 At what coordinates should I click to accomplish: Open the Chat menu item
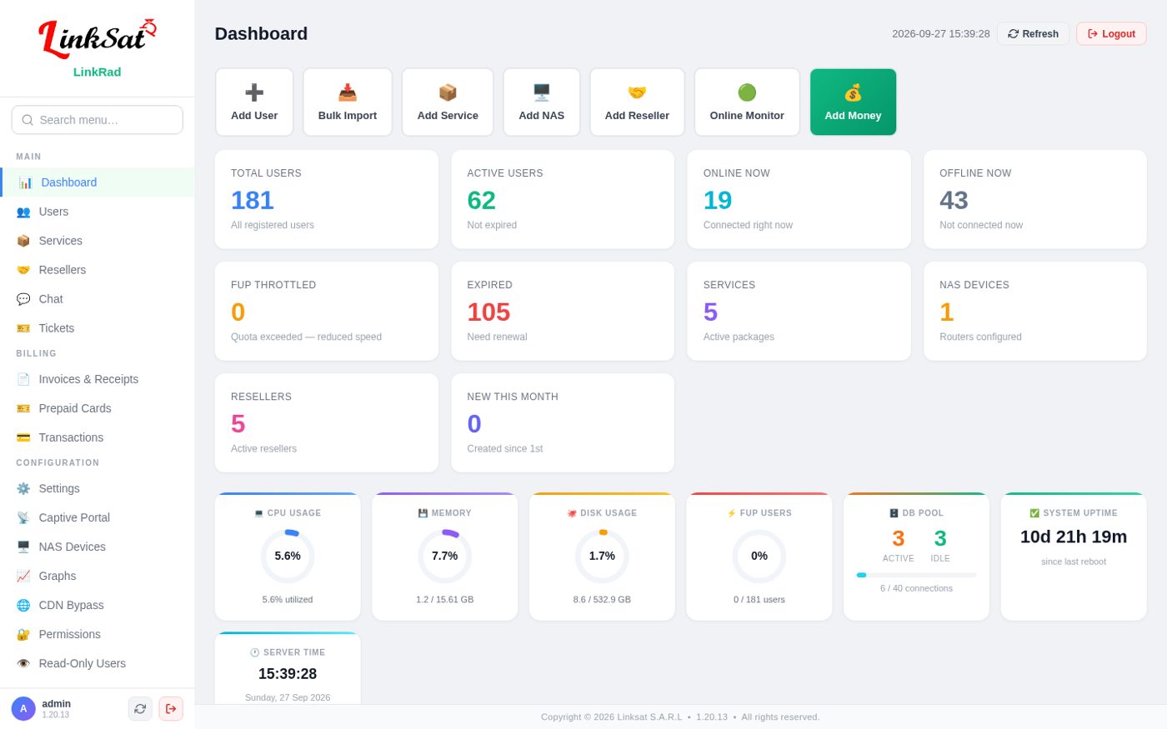pyautogui.click(x=98, y=299)
